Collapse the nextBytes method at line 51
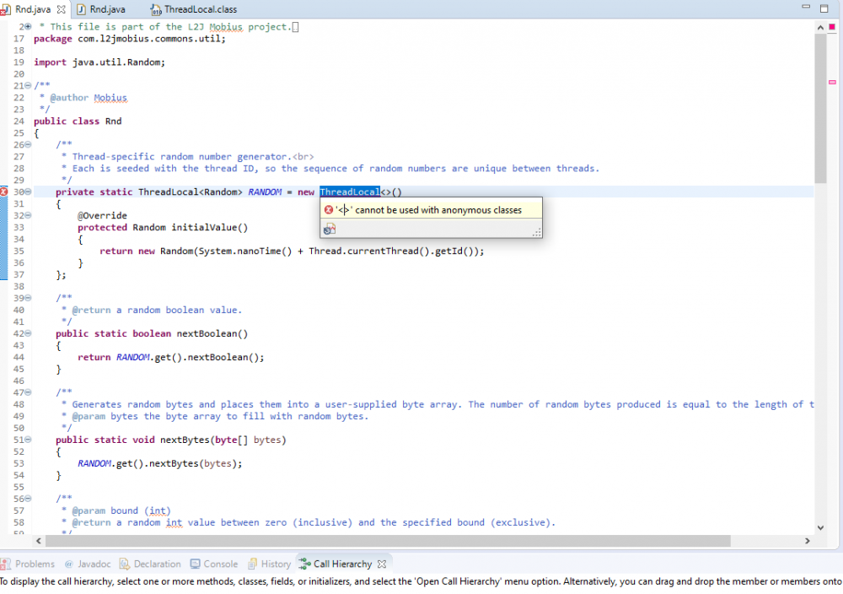Image resolution: width=843 pixels, height=594 pixels. tap(29, 440)
